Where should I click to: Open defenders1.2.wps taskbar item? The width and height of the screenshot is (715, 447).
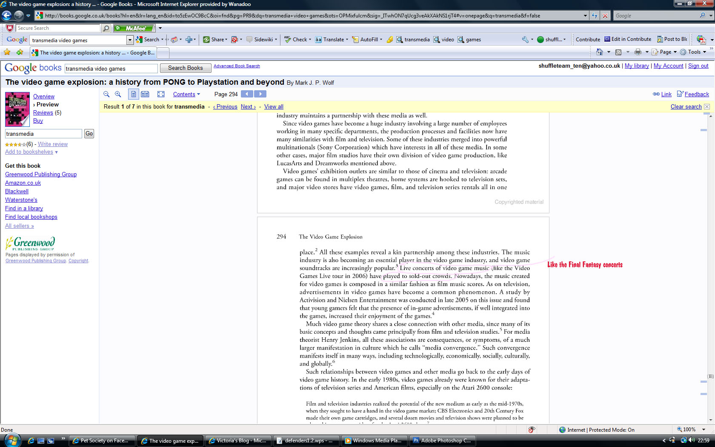pyautogui.click(x=306, y=441)
